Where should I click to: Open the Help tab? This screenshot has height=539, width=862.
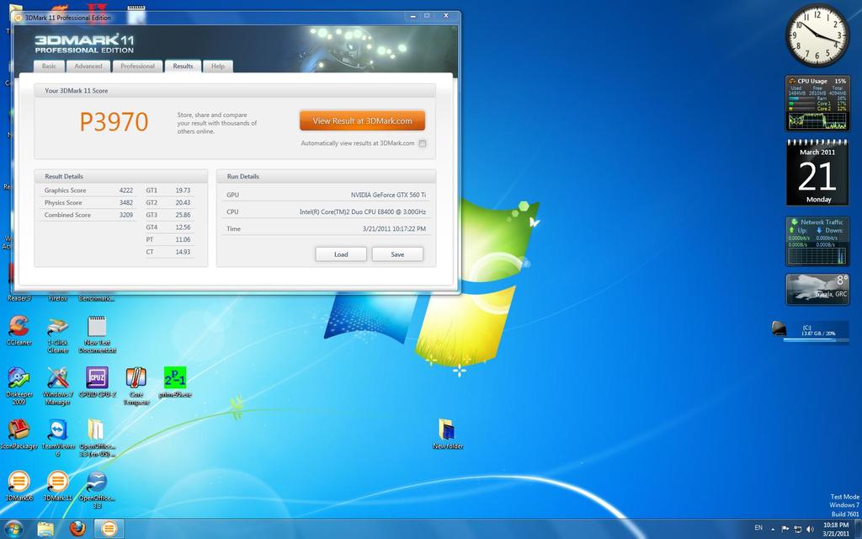click(x=218, y=66)
